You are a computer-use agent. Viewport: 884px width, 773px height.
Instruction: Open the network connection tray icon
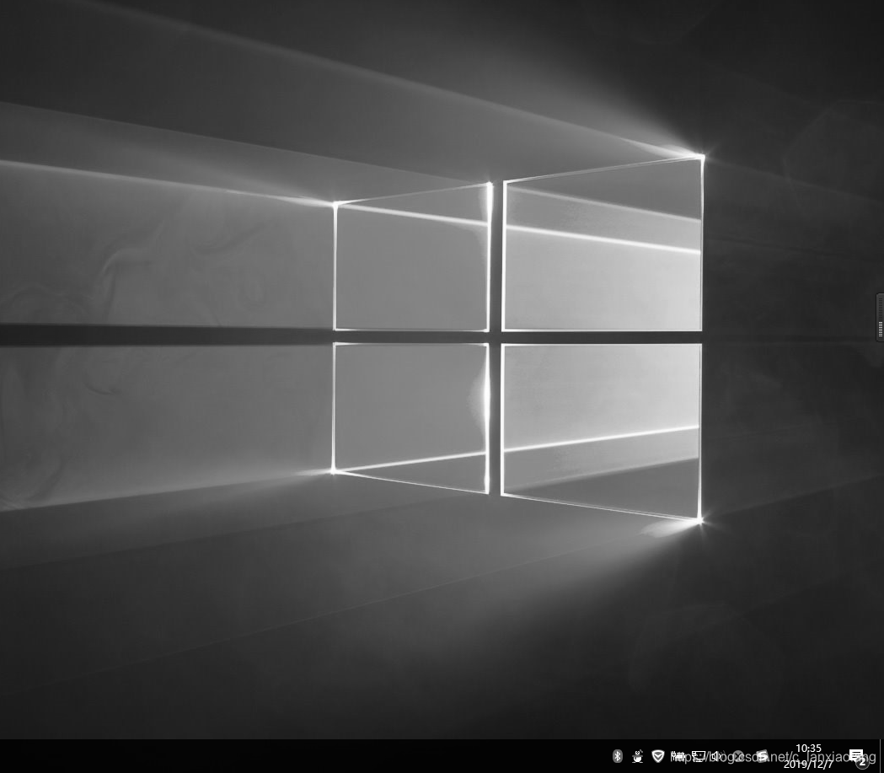pos(699,756)
